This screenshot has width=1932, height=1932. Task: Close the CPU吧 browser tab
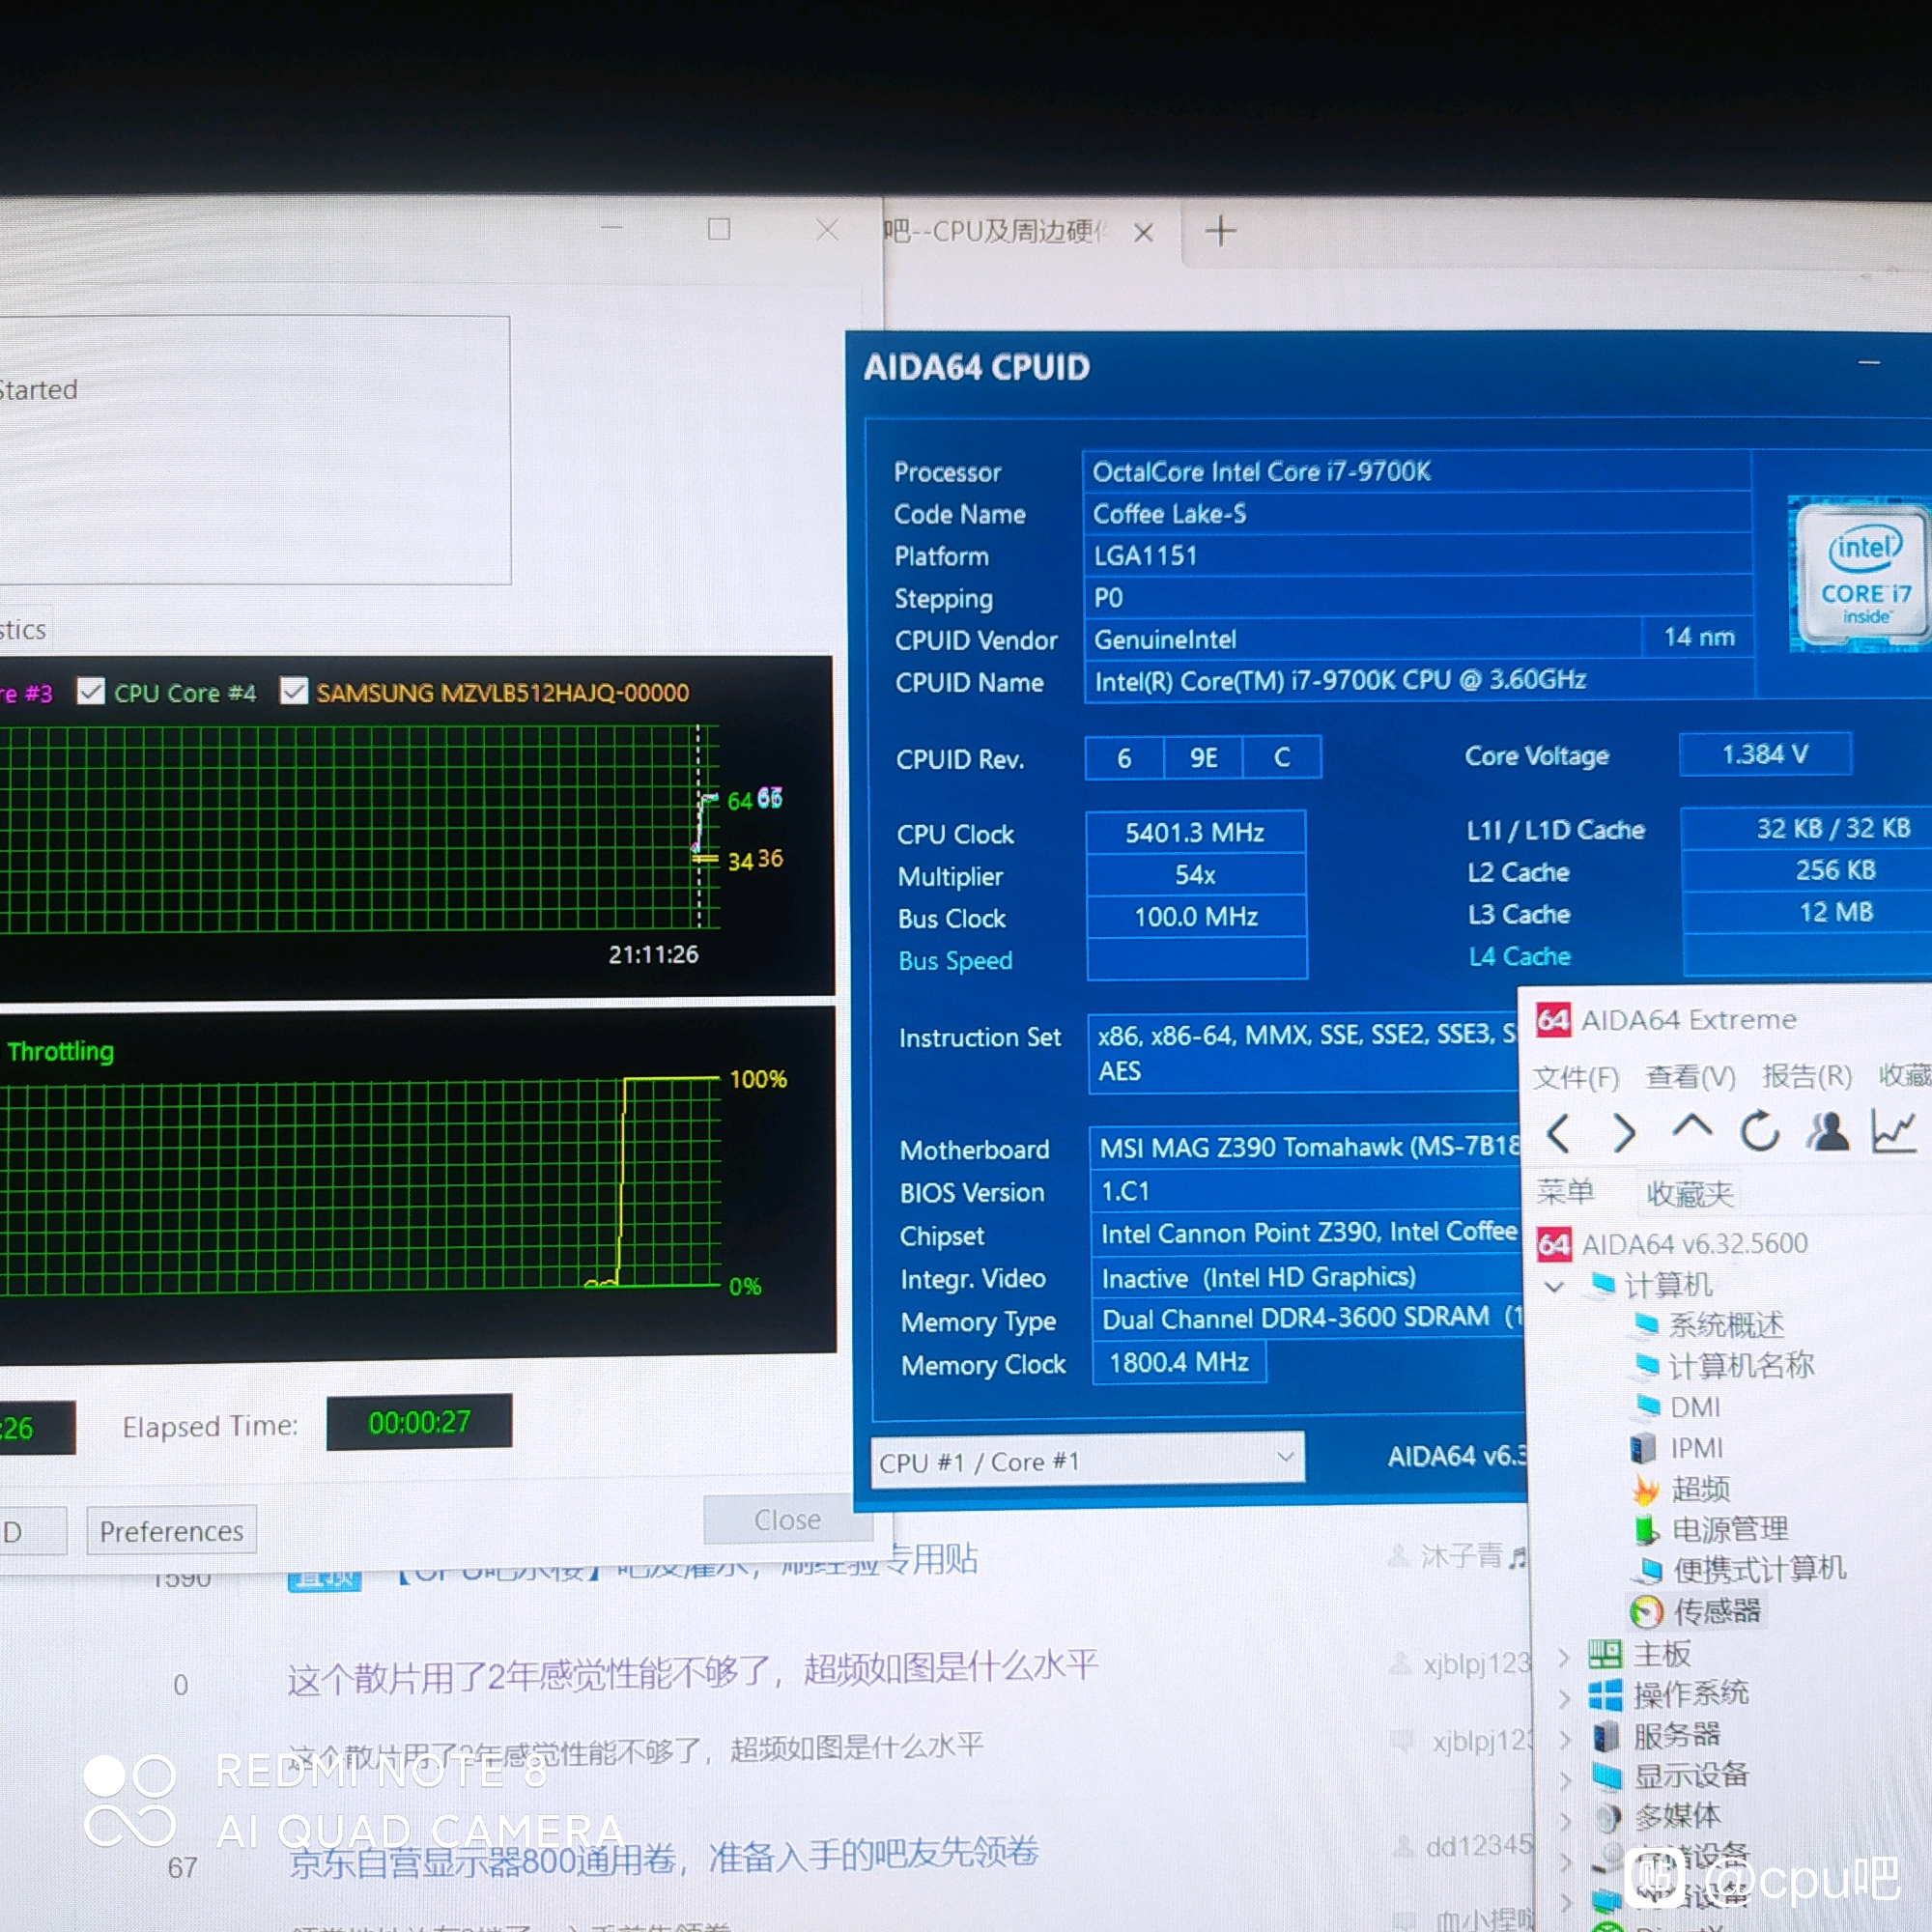(x=1144, y=233)
